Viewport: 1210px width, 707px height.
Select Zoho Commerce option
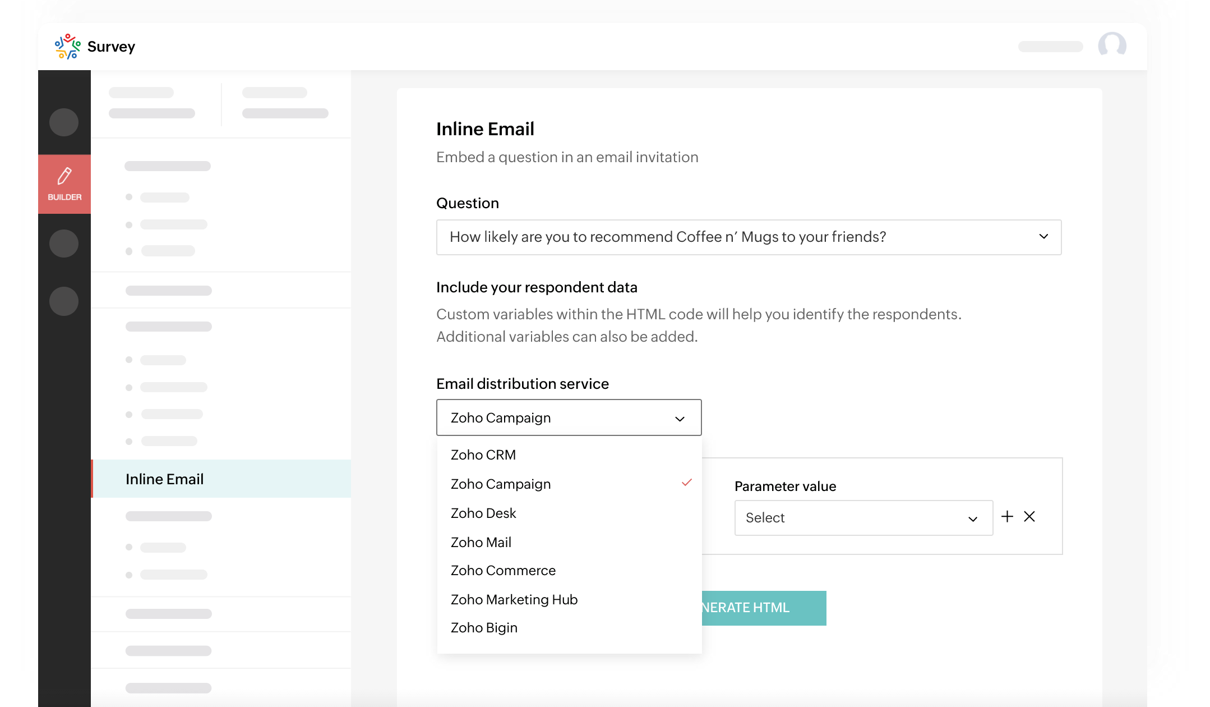coord(503,571)
